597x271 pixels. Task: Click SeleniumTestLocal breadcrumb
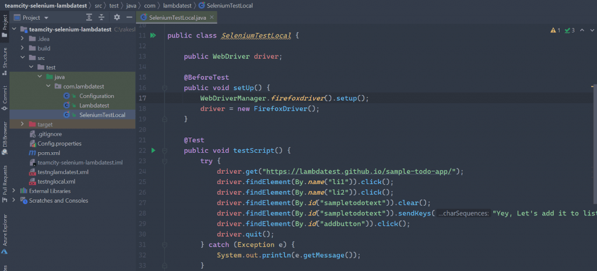tap(224, 6)
